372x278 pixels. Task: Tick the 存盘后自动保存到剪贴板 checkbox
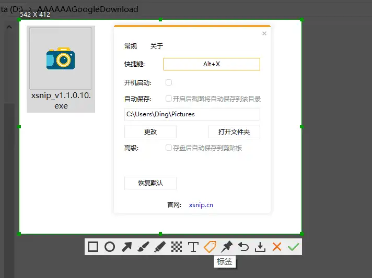[169, 148]
